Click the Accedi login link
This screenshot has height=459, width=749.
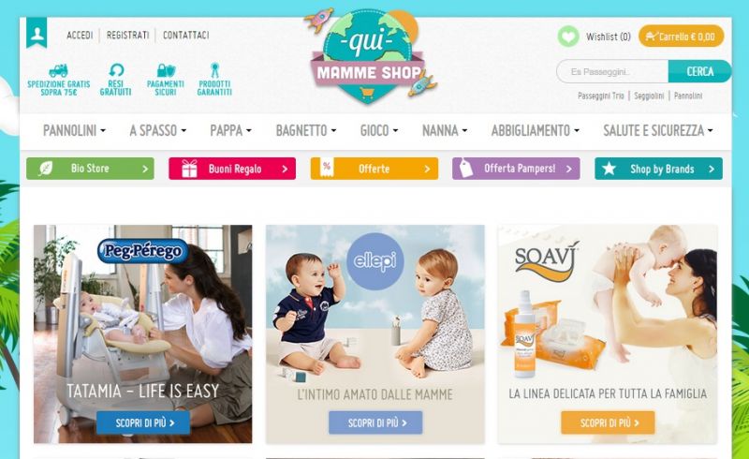pyautogui.click(x=80, y=36)
